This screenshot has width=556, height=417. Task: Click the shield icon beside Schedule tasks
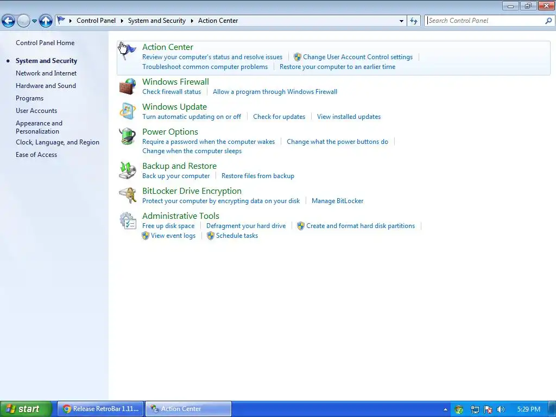click(211, 236)
